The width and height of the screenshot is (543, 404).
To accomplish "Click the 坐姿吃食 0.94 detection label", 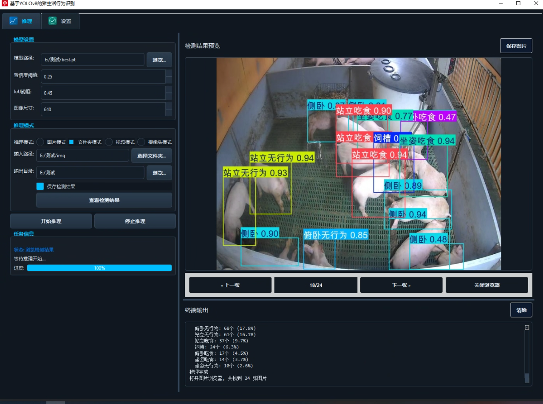I will 427,140.
